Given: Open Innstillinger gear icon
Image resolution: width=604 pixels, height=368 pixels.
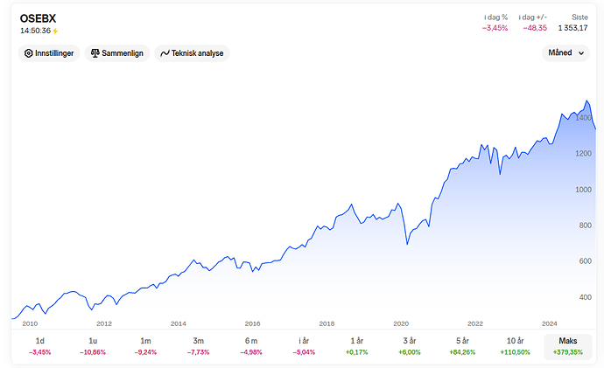Looking at the screenshot, I should 29,53.
